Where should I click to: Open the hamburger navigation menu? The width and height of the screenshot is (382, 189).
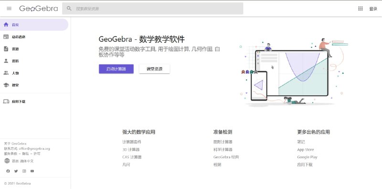(9, 9)
